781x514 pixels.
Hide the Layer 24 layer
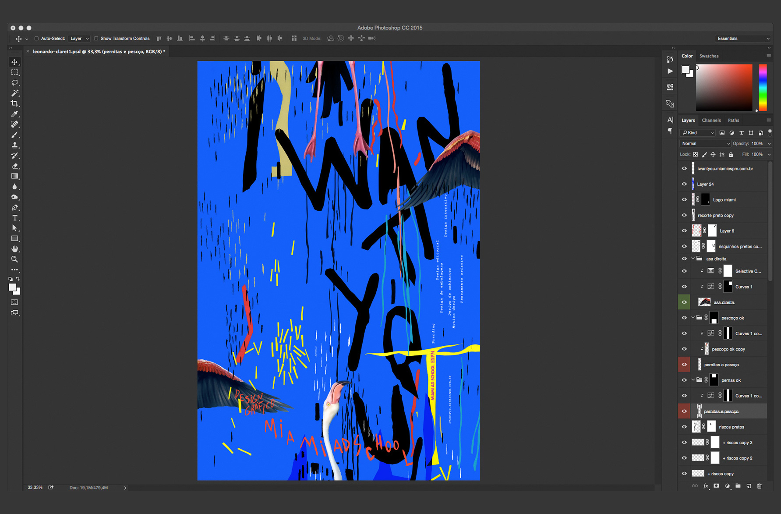click(x=684, y=184)
